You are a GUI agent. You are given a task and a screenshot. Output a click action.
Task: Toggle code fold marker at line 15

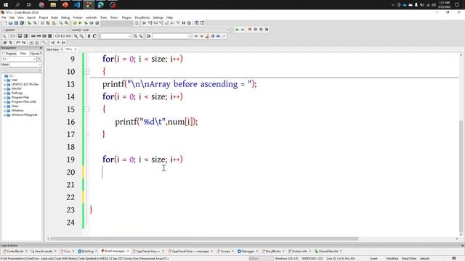pyautogui.click(x=86, y=109)
